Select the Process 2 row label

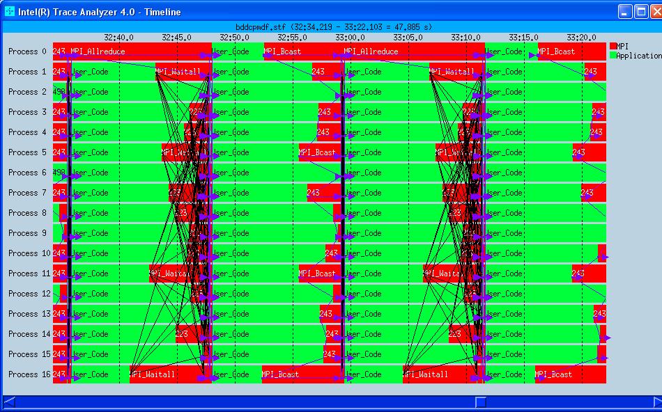[x=27, y=92]
